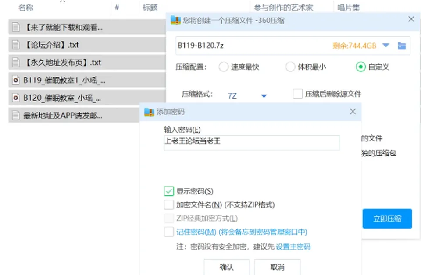Viewport: 421px width, 275px height.
Task: Select the B119_催眠教室1 file name
Action: [64, 80]
